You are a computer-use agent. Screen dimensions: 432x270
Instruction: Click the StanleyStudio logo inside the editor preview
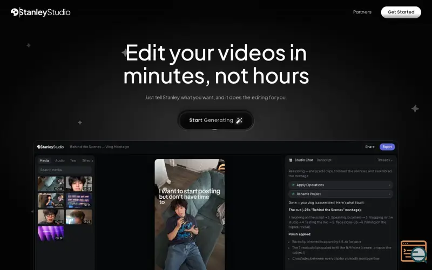(50, 147)
